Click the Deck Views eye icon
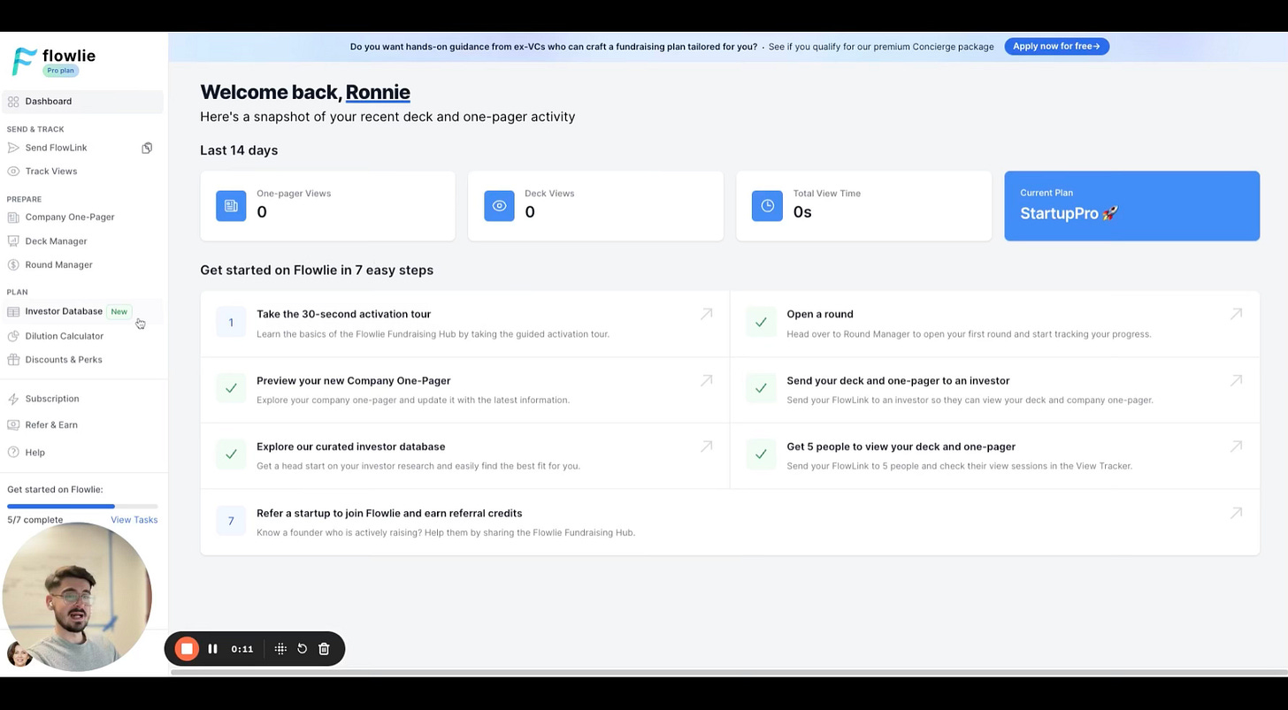This screenshot has height=710, width=1288. [499, 206]
